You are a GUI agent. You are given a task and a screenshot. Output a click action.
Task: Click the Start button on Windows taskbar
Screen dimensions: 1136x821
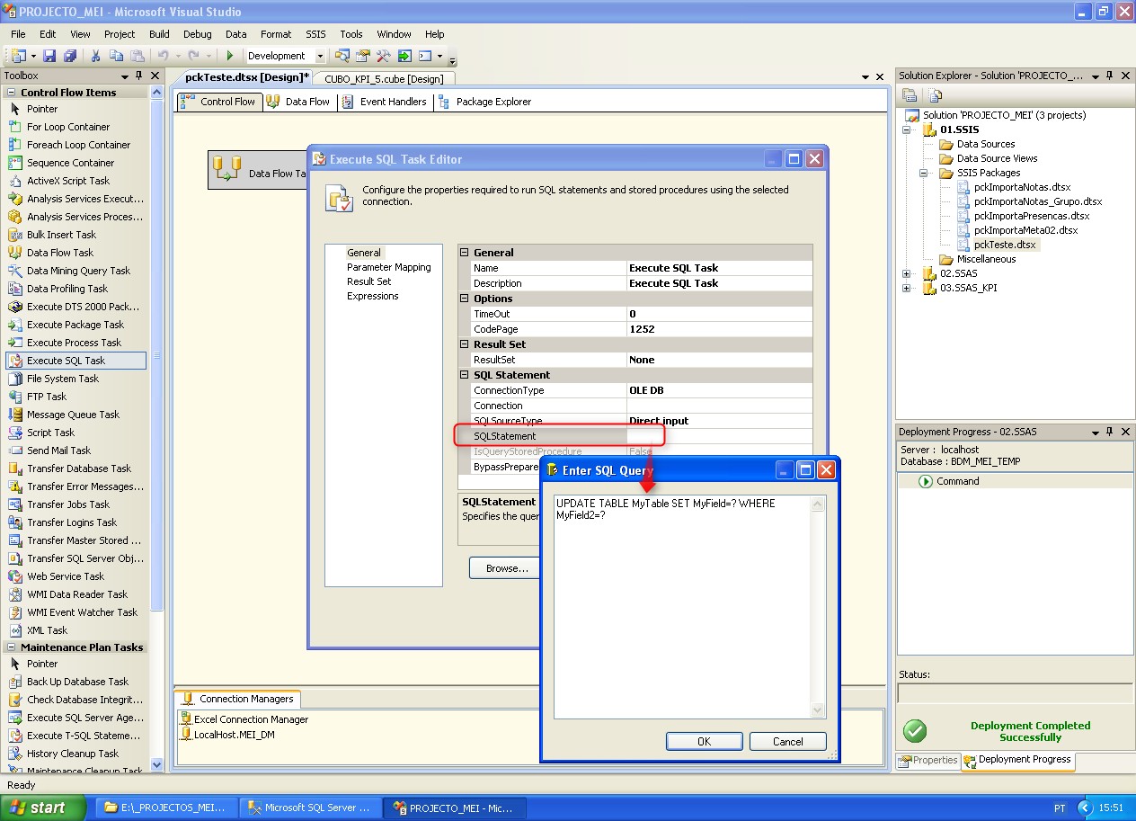44,808
